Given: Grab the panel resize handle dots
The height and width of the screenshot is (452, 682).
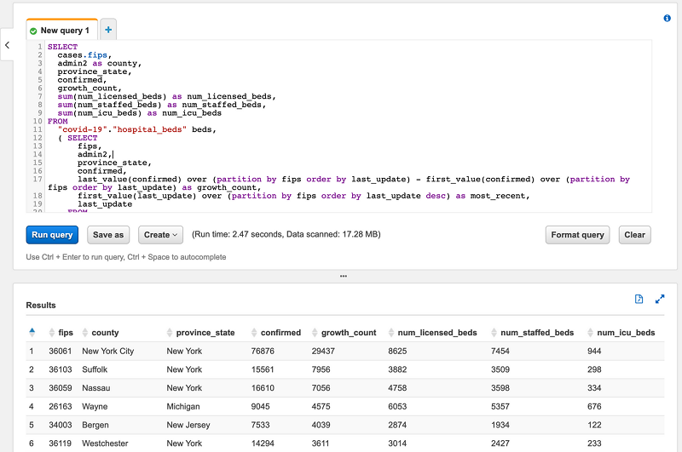Looking at the screenshot, I should (343, 276).
